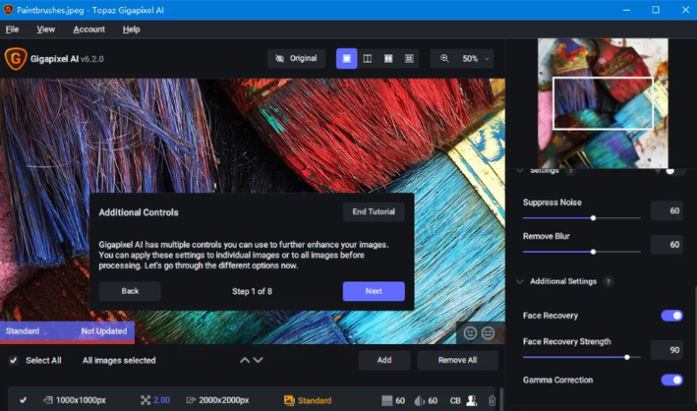The width and height of the screenshot is (697, 411).
Task: Click the image list vertical scrollbar
Action: click(502, 399)
